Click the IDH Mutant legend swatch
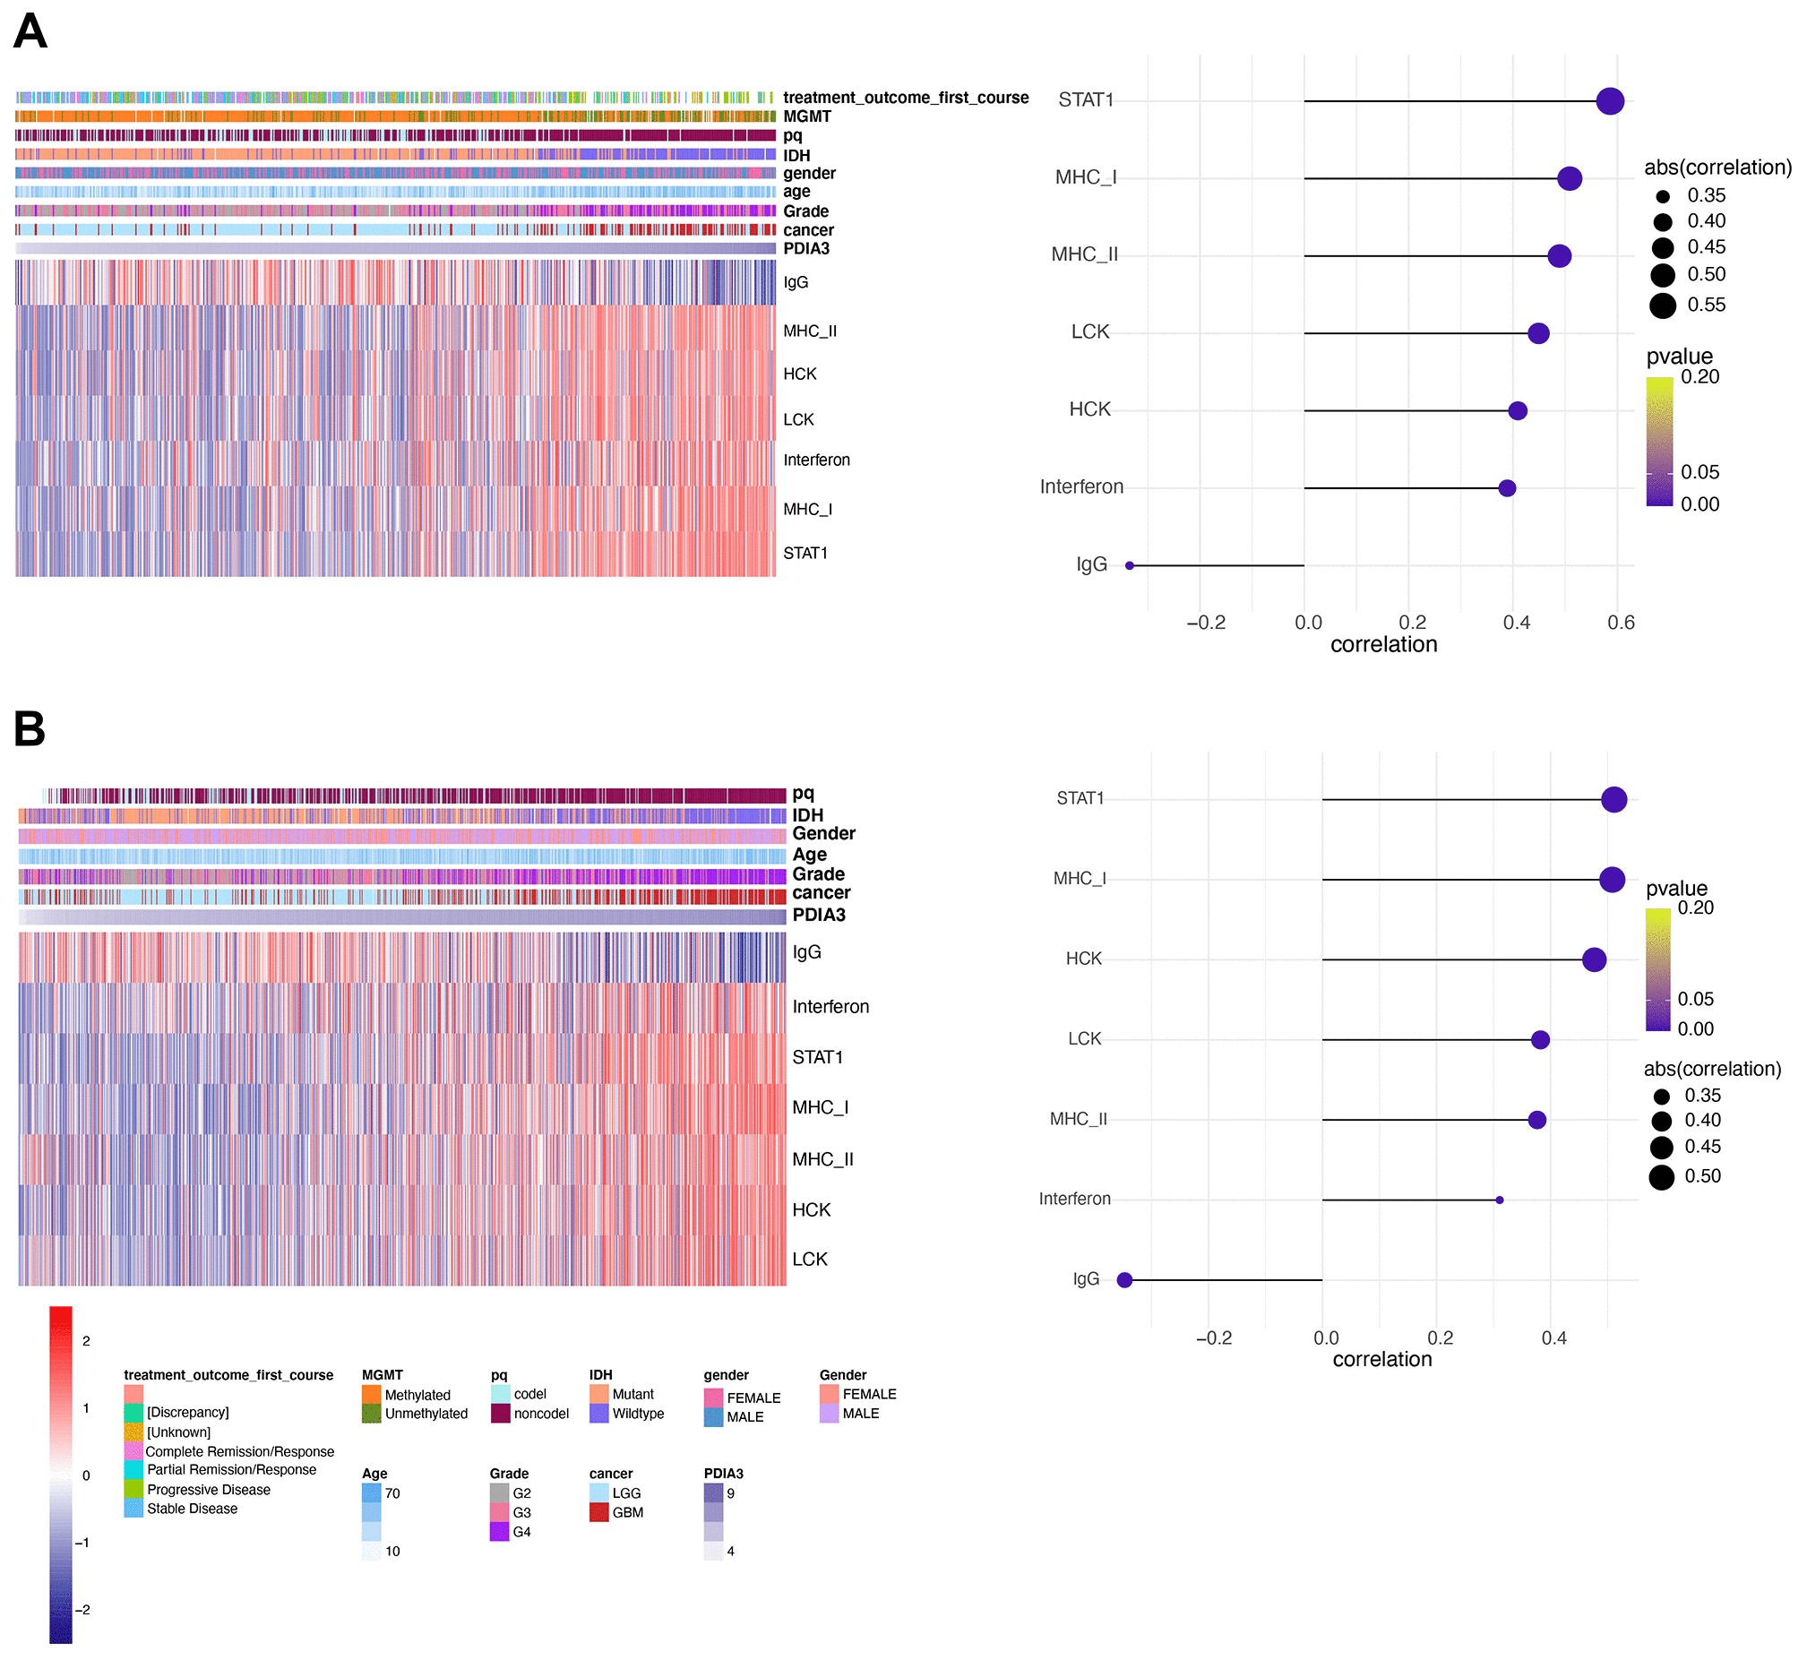The image size is (1807, 1660). pyautogui.click(x=599, y=1394)
